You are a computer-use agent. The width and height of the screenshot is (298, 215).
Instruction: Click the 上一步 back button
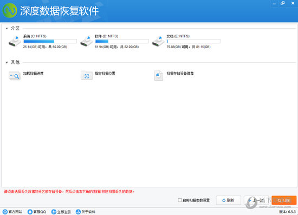click(256, 200)
